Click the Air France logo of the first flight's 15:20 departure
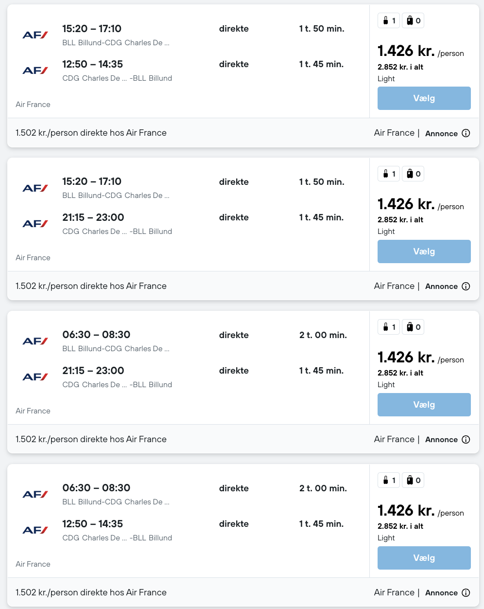 35,35
